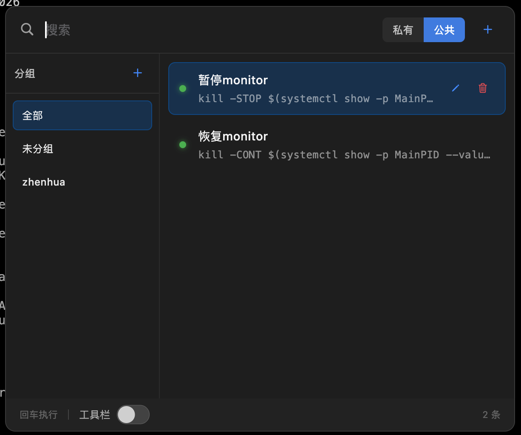This screenshot has height=435, width=521.
Task: Click the 回车执行 label
Action: (39, 415)
